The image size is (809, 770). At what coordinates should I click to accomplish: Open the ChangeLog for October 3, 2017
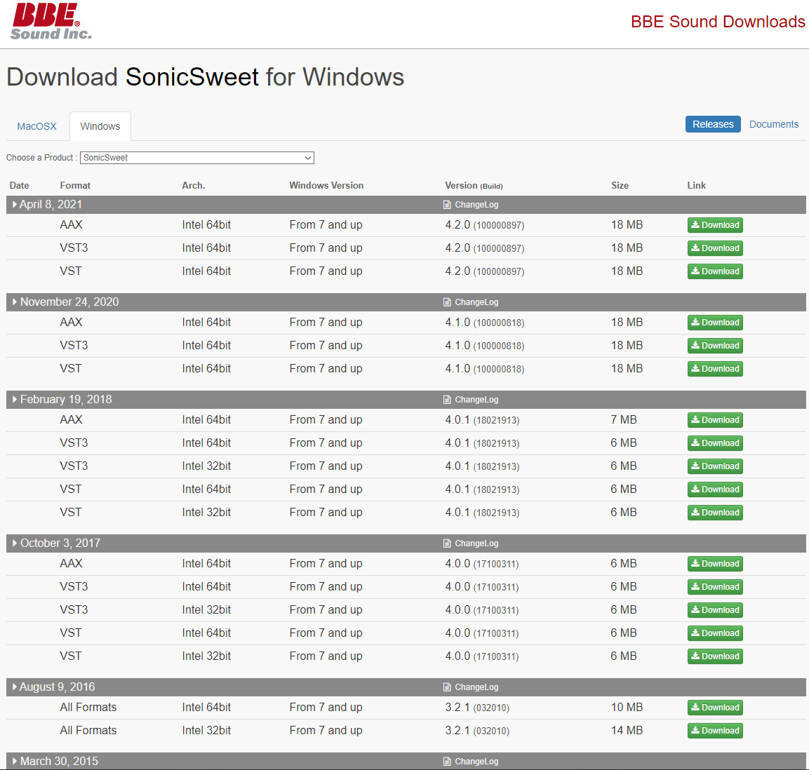(470, 543)
